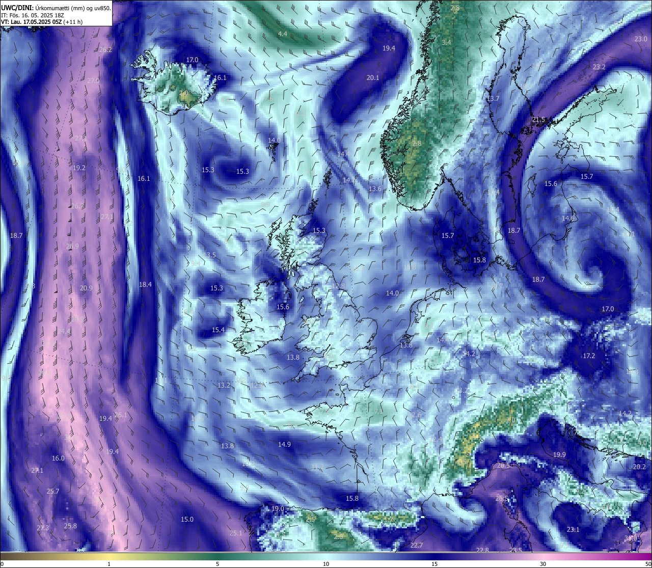This screenshot has height=568, width=652.
Task: Click the 20.1 value over the Norwegian Sea
Action: pos(372,77)
